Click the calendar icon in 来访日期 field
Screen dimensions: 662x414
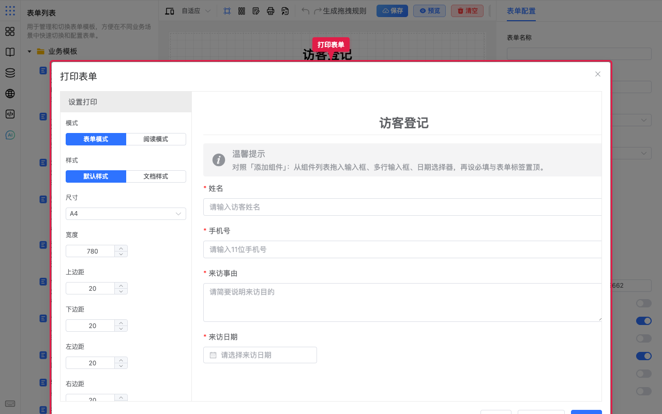[213, 355]
